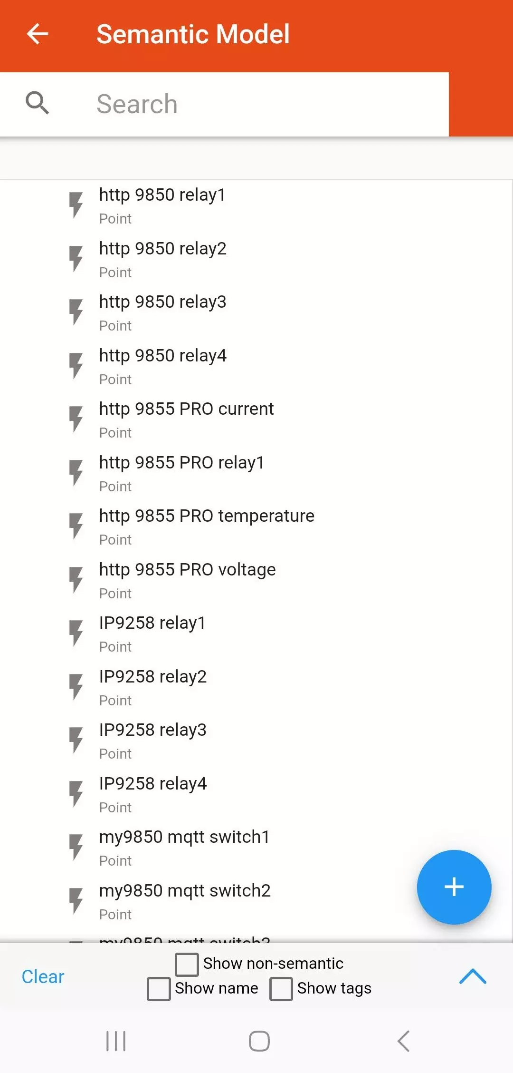Open http 9850 relay4 item

163,366
